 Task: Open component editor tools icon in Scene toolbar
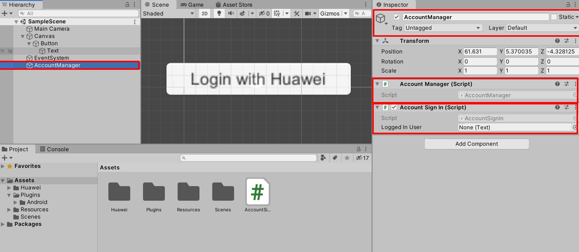(x=297, y=13)
